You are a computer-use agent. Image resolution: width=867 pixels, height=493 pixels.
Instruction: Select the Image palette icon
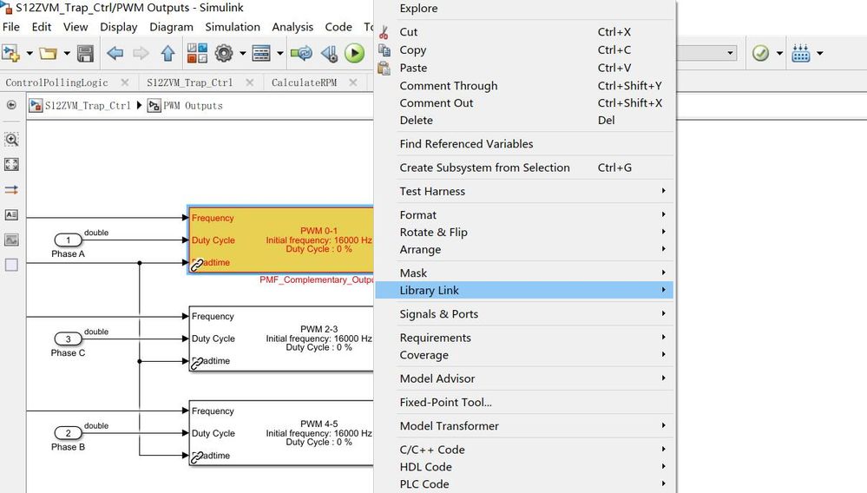(x=11, y=240)
